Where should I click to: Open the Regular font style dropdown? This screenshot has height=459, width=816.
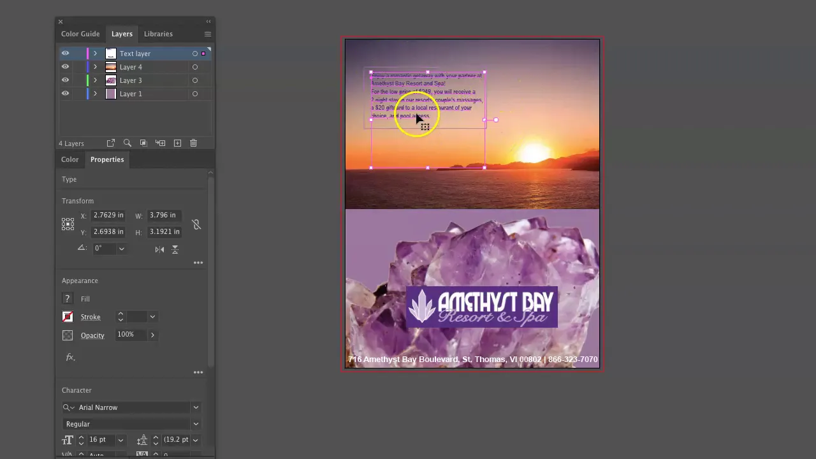pyautogui.click(x=196, y=424)
